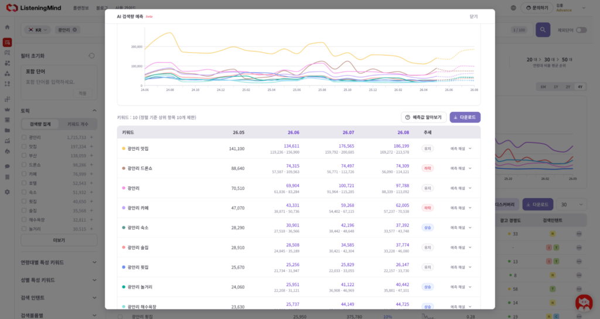This screenshot has width=600, height=319.
Task: Open the red chatbot mascot icon
Action: coord(584,303)
